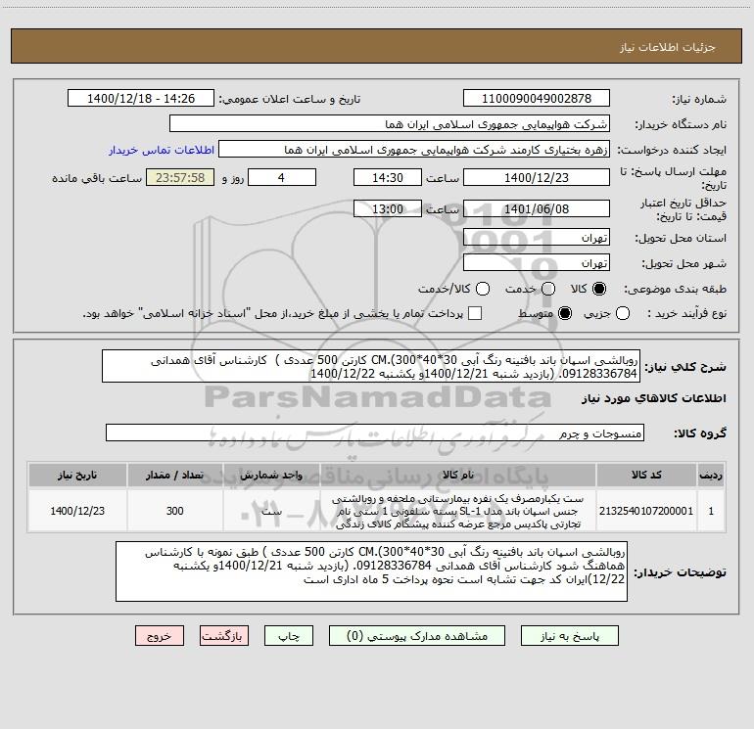Image resolution: width=754 pixels, height=729 pixels.
Task: Select the خدمت radio button
Action: [548, 289]
